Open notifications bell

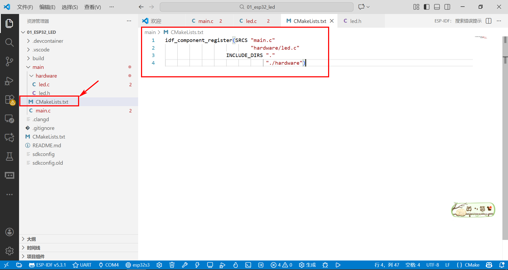[x=502, y=265]
